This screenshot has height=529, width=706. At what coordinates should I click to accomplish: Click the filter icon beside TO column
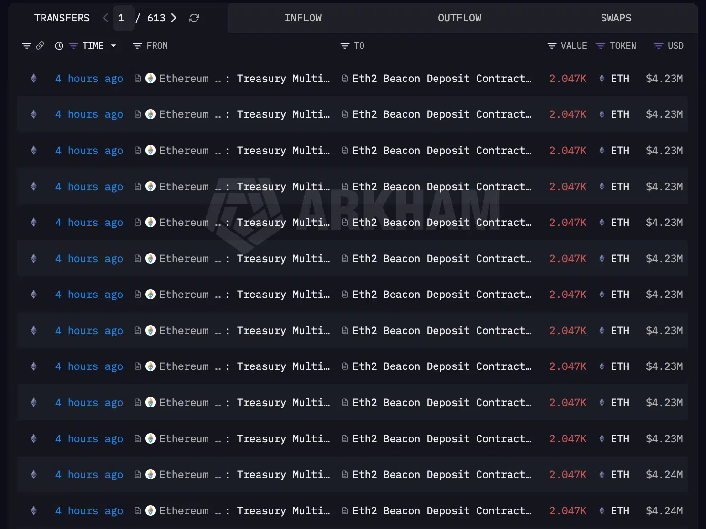click(x=344, y=46)
